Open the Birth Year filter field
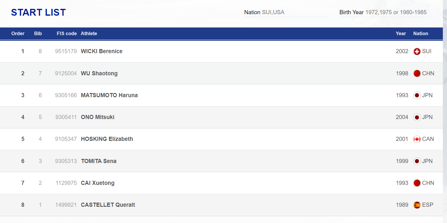Screen dimensions: 447x223 tap(384, 12)
